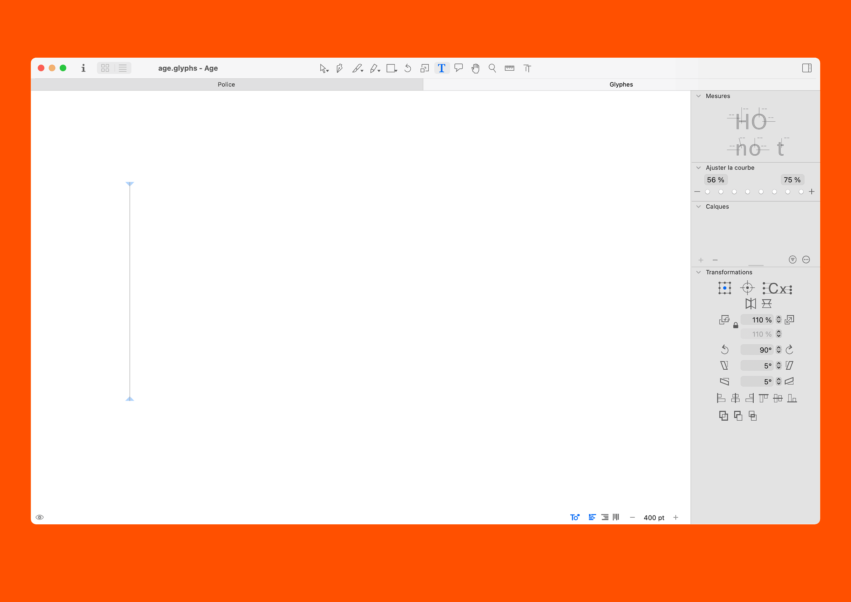Collapse the Transformations section
The width and height of the screenshot is (851, 602).
[x=699, y=272]
